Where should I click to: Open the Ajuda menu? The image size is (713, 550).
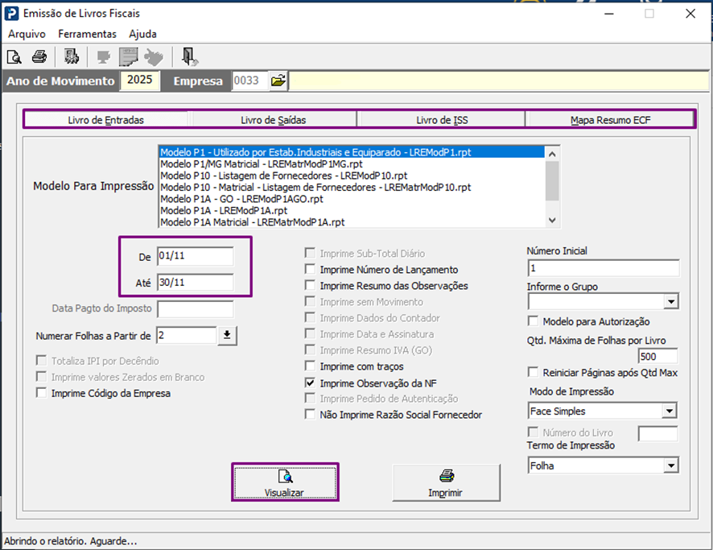tap(142, 34)
